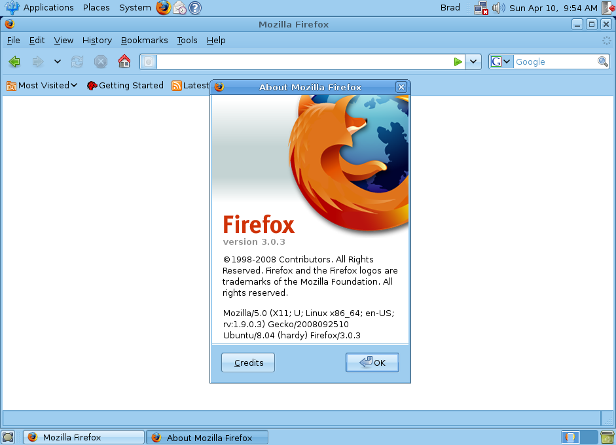This screenshot has width=616, height=445.
Task: Click the page identity icon in address bar
Action: [149, 62]
